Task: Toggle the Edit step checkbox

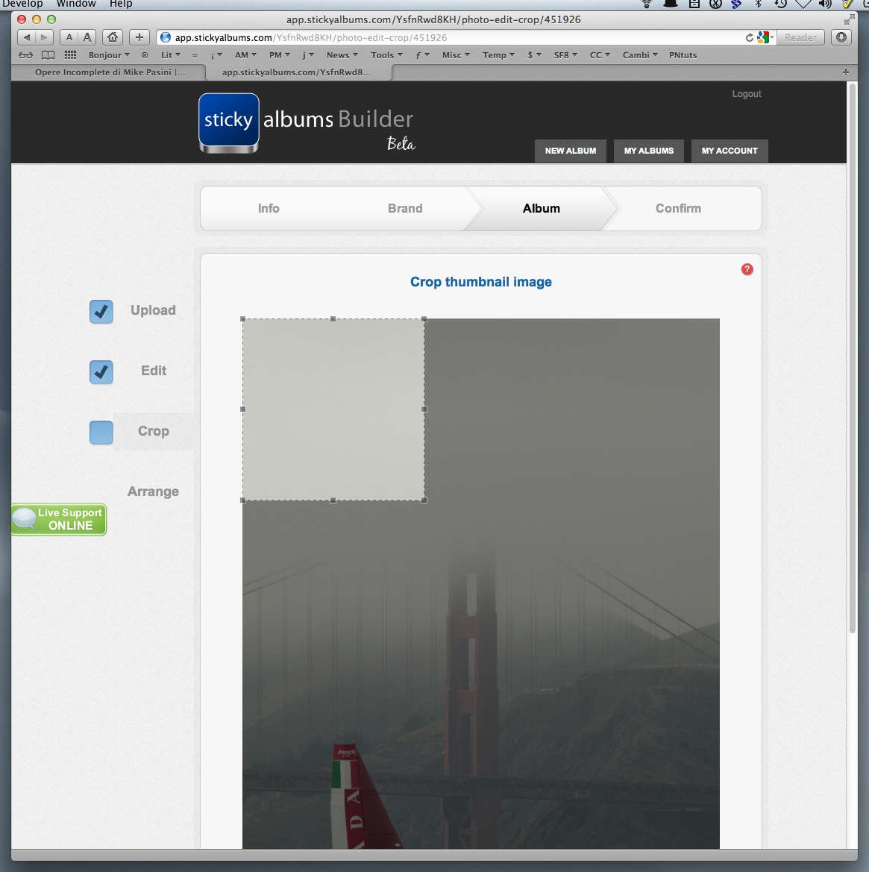Action: (x=101, y=371)
